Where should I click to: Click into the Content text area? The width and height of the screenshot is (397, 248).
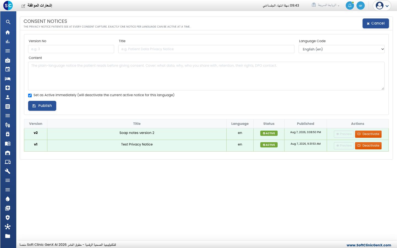(206, 76)
